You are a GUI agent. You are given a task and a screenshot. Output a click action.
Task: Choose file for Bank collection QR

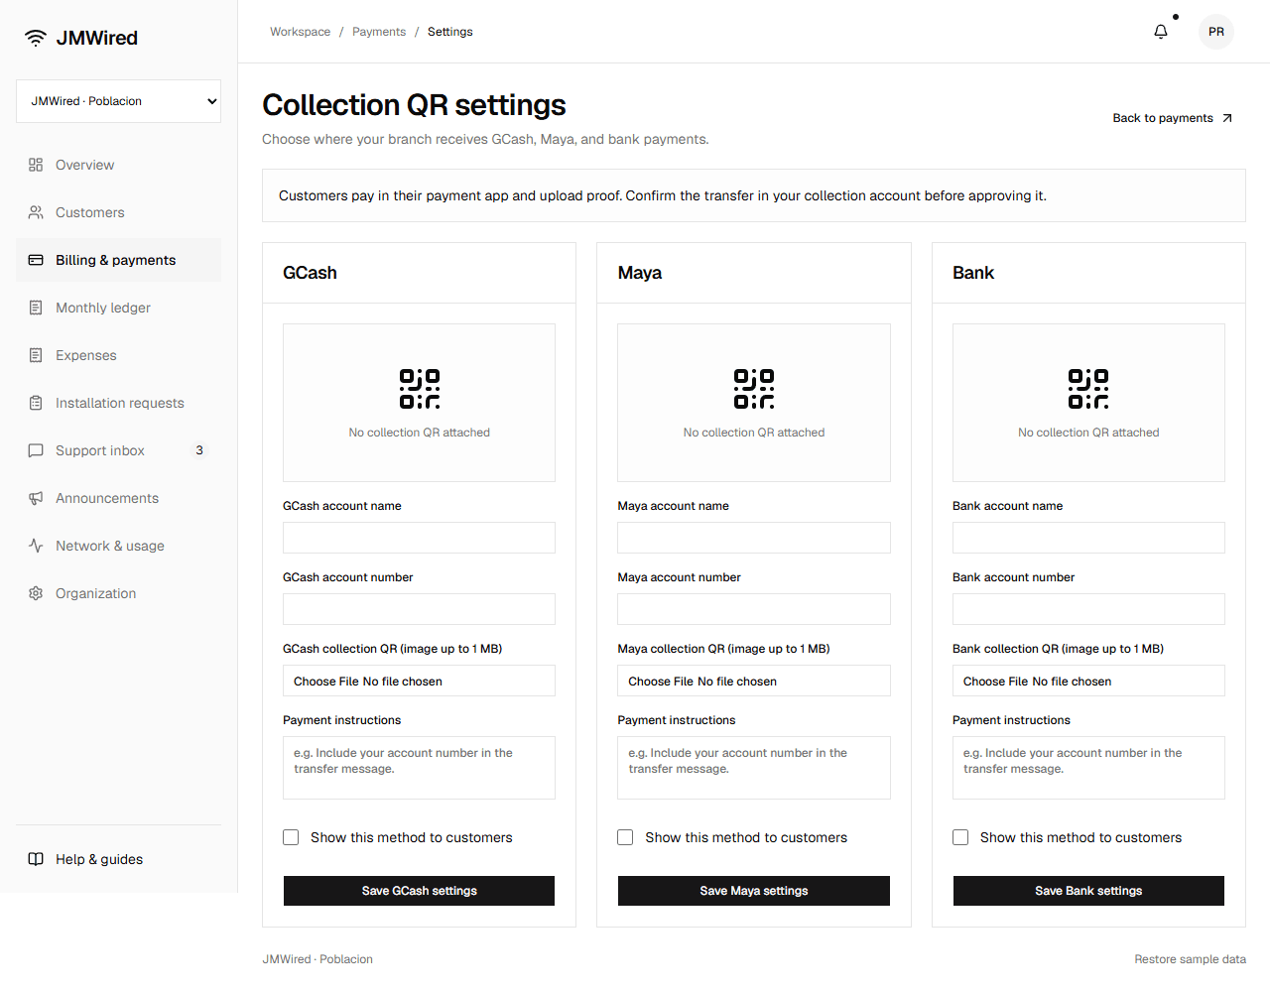tap(1088, 681)
